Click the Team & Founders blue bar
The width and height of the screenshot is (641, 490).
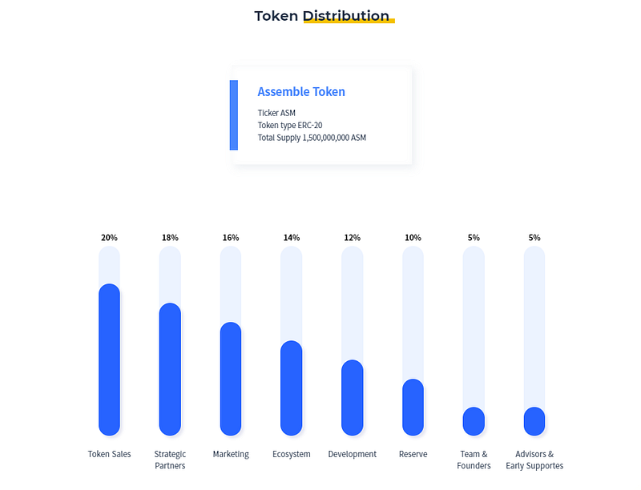(x=474, y=421)
